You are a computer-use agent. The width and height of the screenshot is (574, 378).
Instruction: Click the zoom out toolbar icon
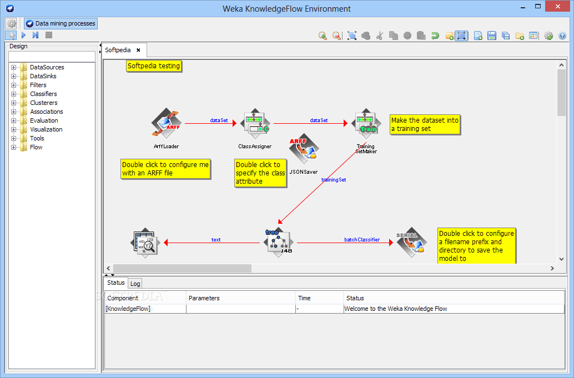pyautogui.click(x=336, y=36)
